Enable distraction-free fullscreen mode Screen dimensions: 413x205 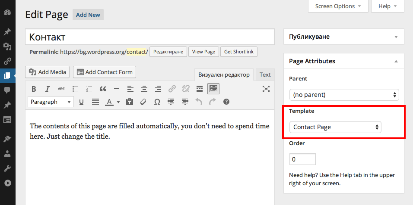(x=266, y=89)
